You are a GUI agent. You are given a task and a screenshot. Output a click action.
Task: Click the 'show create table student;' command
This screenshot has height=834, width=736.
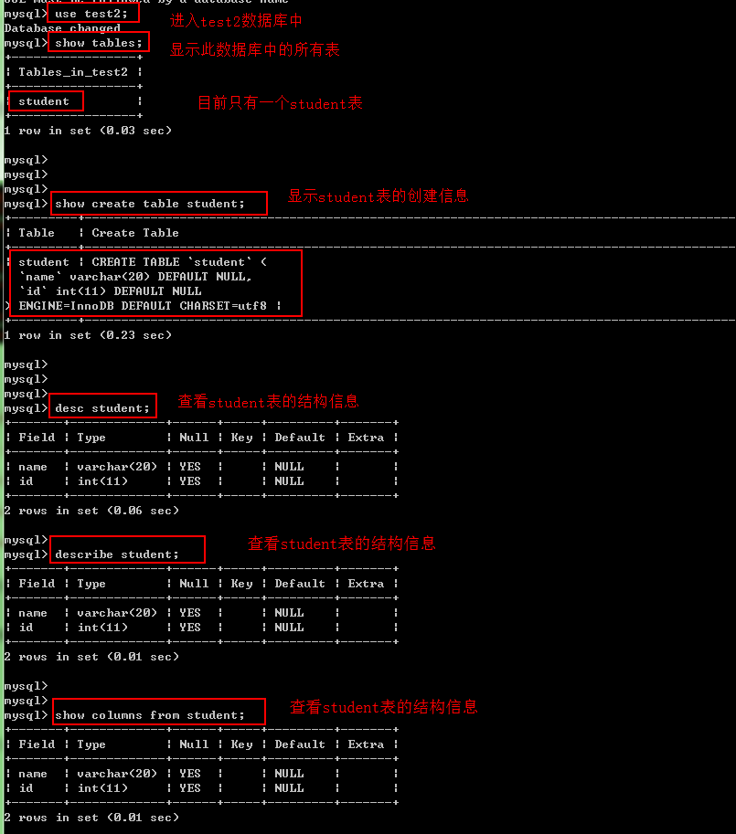[x=157, y=203]
